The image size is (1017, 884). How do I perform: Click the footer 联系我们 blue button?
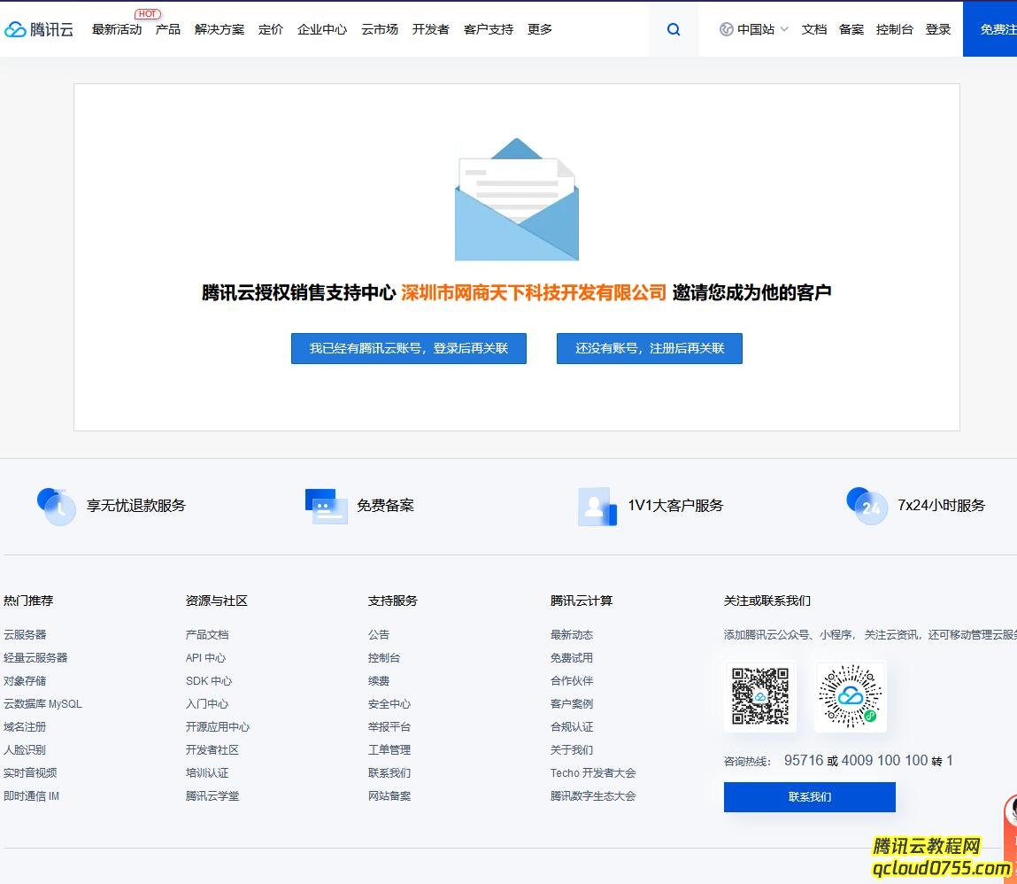tap(810, 797)
